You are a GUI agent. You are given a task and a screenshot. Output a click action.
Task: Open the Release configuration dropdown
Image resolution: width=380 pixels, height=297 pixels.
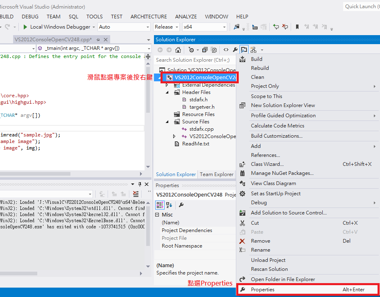pyautogui.click(x=166, y=27)
